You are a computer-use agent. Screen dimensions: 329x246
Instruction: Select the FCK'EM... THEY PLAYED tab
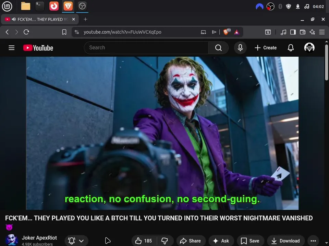40,19
